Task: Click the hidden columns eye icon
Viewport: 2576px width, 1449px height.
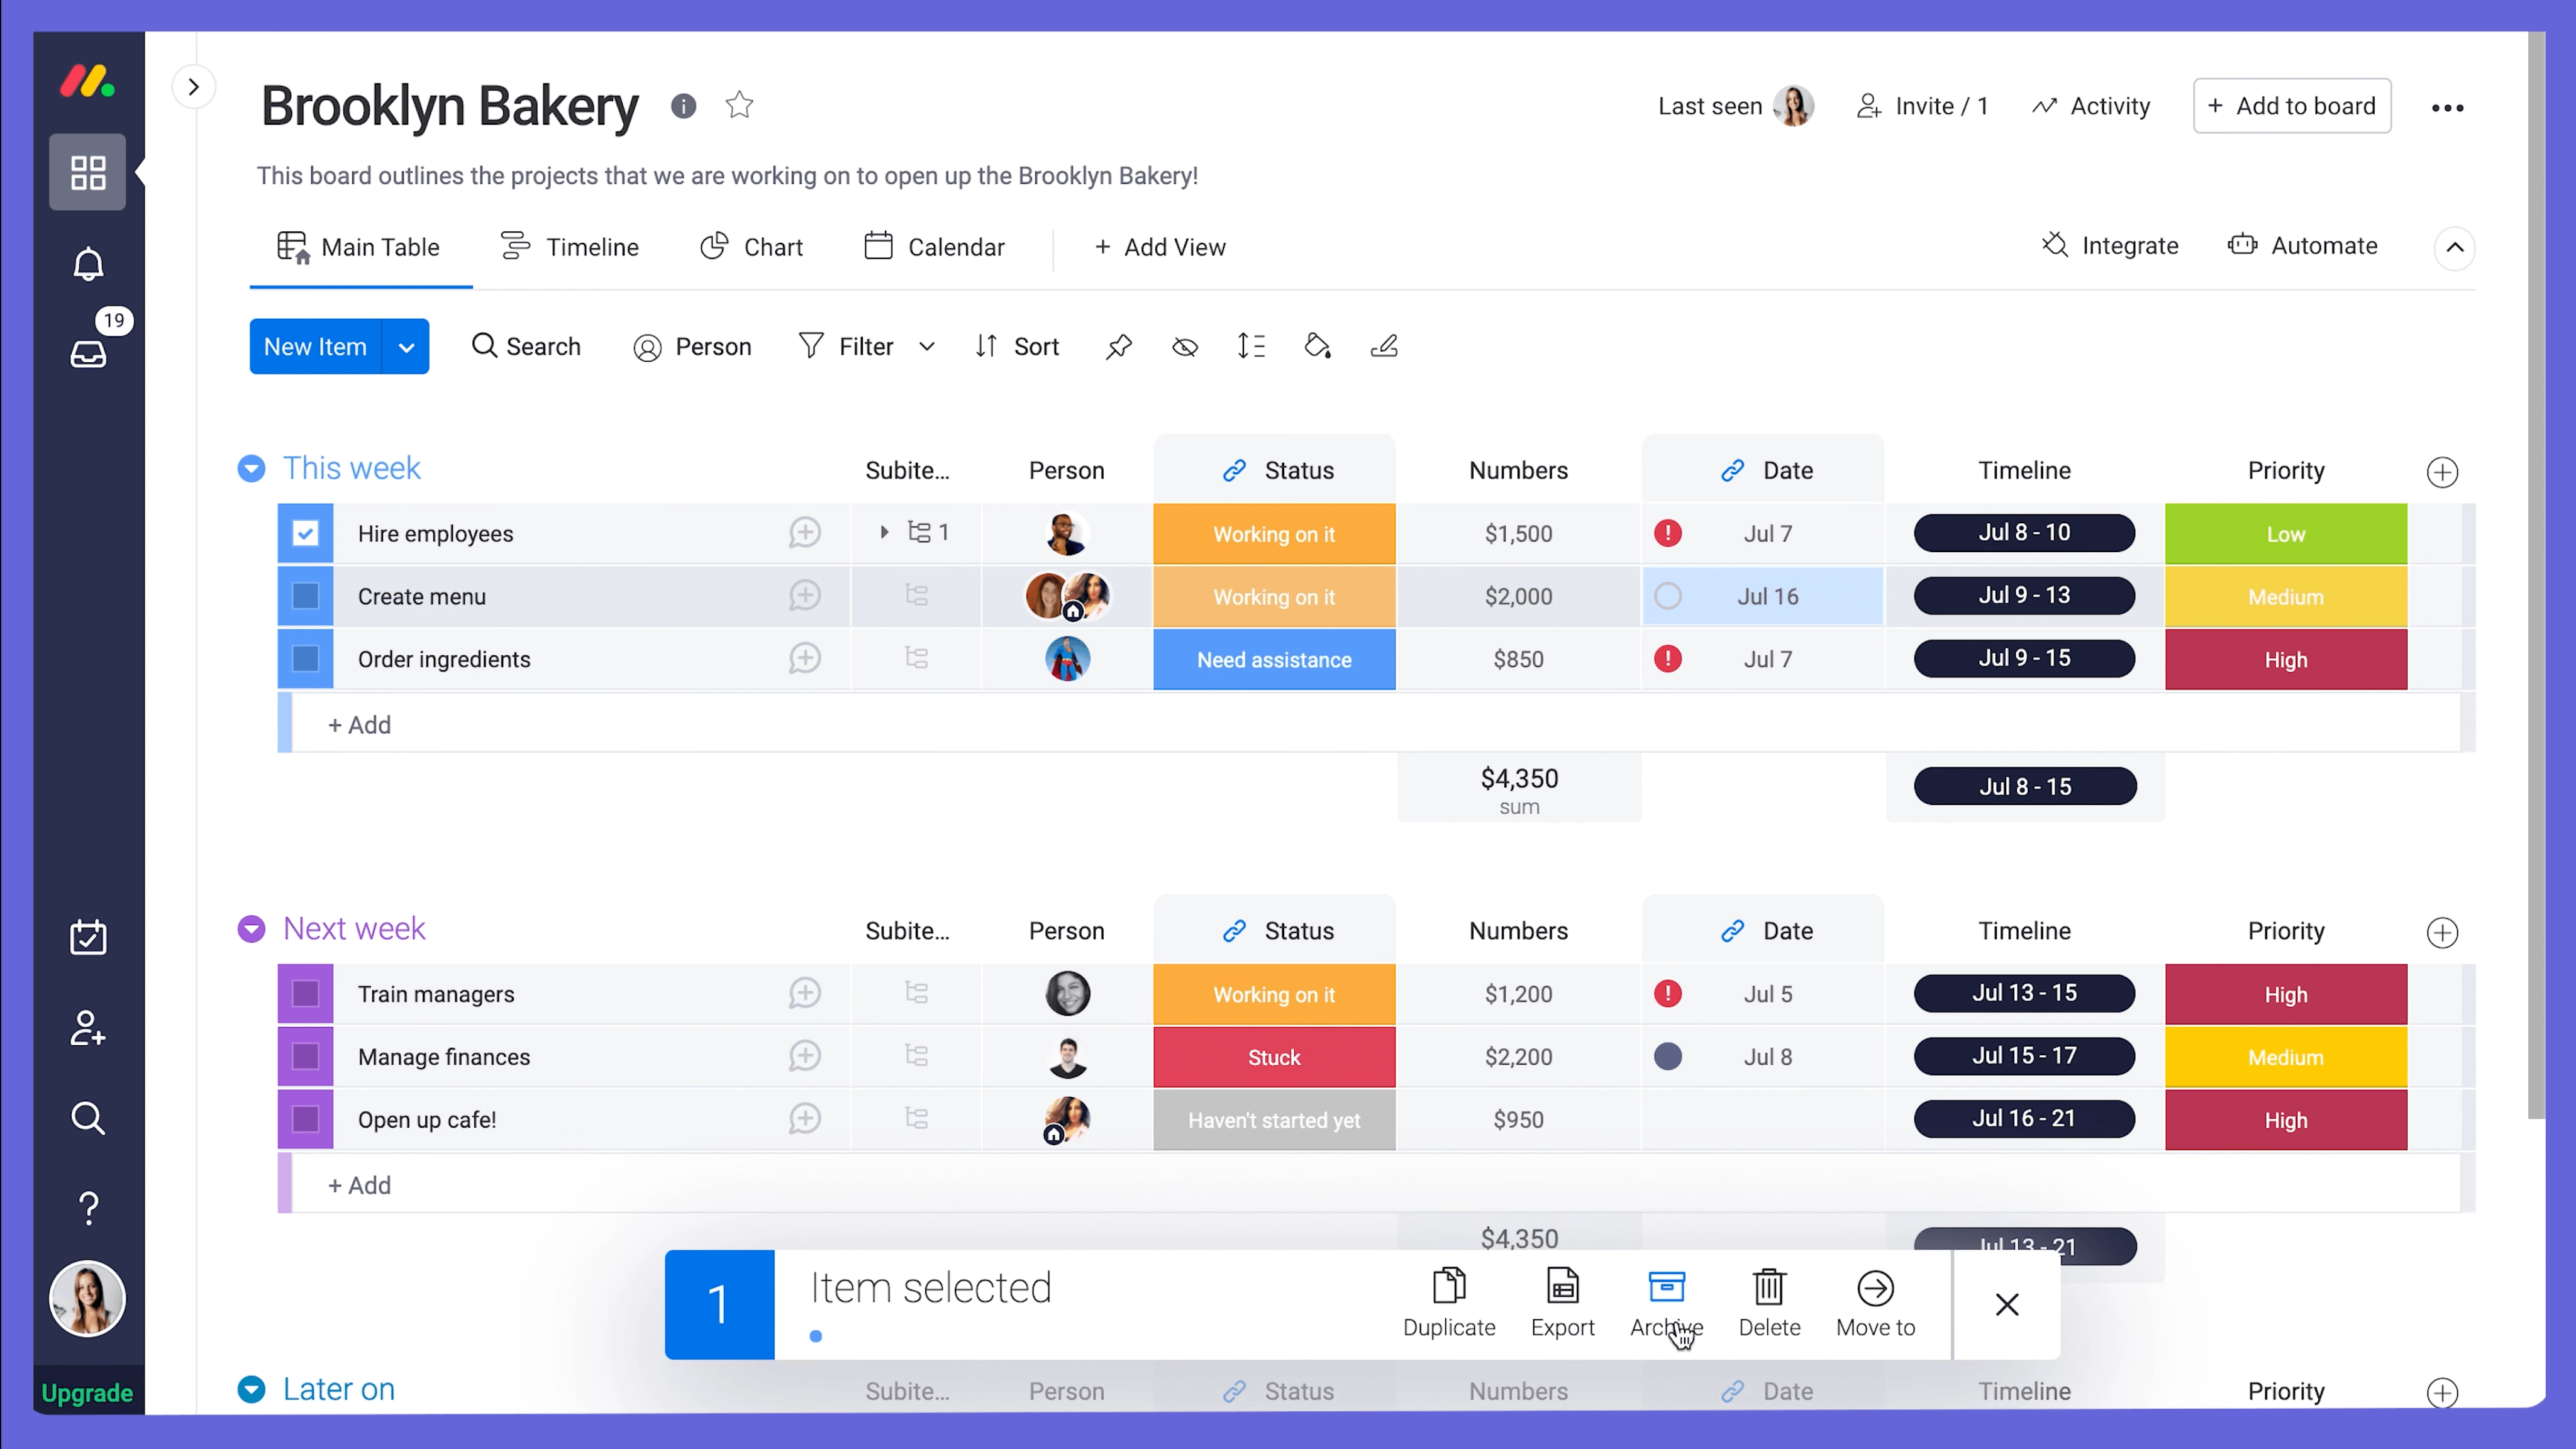Action: [1184, 347]
